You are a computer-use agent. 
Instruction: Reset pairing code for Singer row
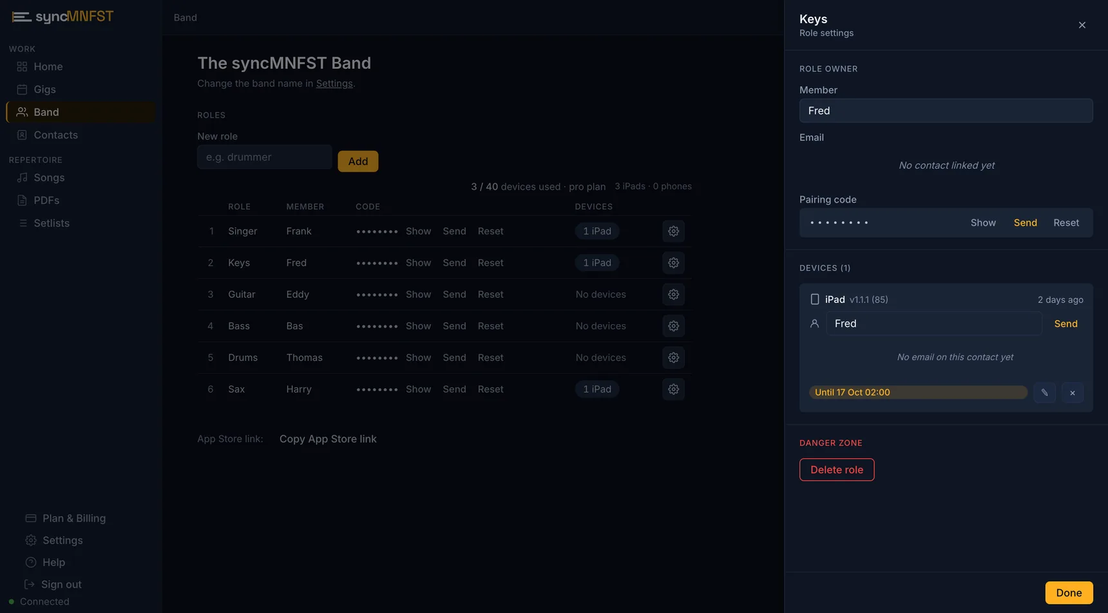(x=490, y=231)
